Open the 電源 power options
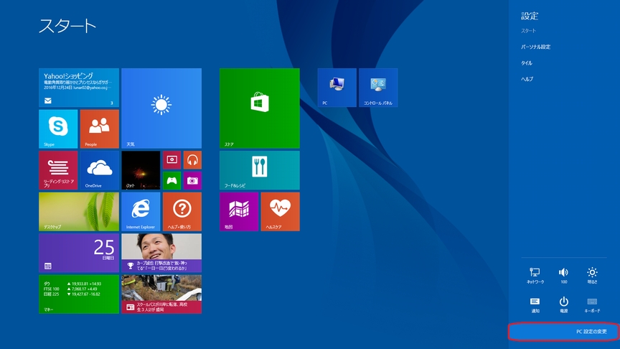This screenshot has height=349, width=620. coord(564,304)
